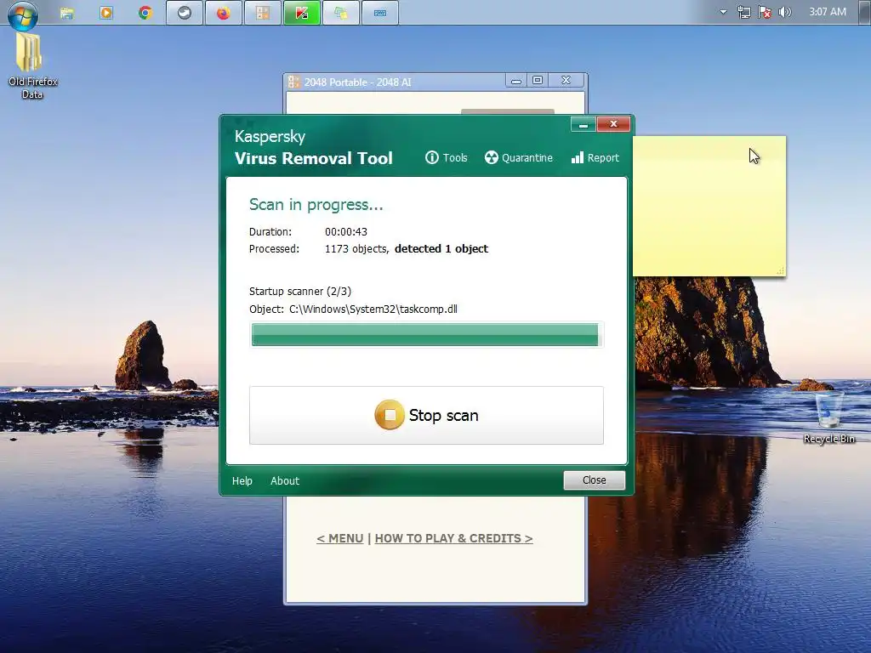Click the Quarantine radiation icon
This screenshot has width=871, height=653.
click(491, 157)
